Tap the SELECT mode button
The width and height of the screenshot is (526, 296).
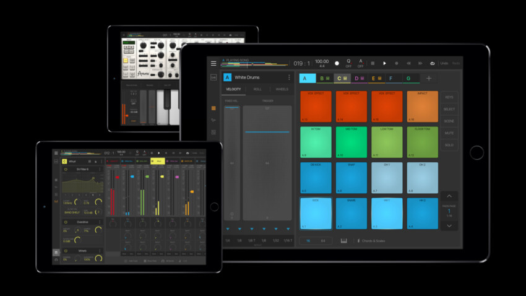pyautogui.click(x=449, y=109)
